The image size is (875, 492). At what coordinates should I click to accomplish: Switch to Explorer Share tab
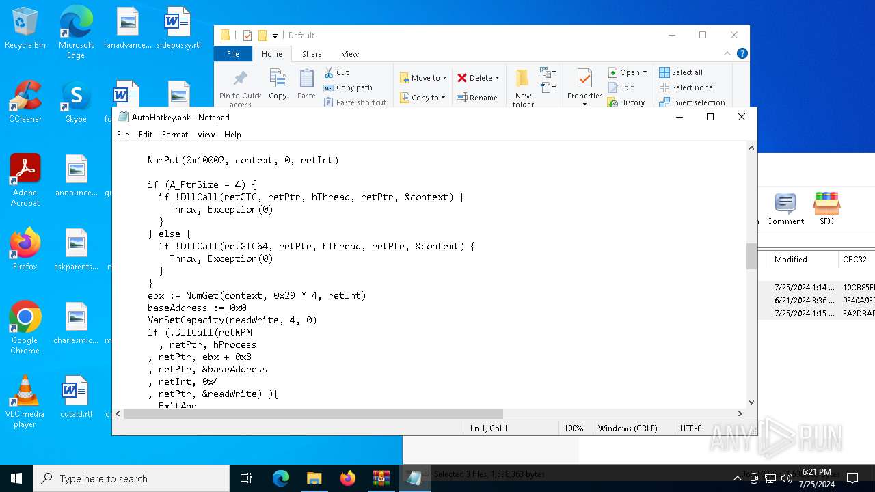(x=312, y=54)
